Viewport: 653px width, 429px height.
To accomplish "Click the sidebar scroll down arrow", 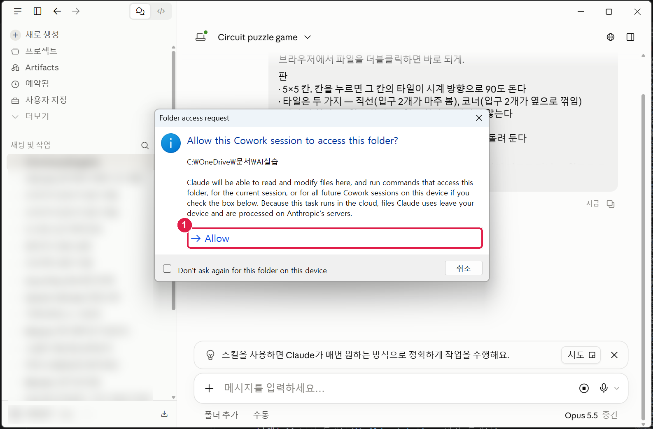I will 173,397.
